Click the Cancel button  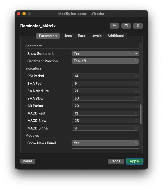[116, 161]
